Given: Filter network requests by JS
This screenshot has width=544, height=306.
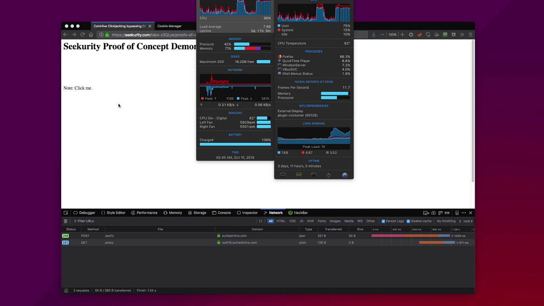Looking at the screenshot, I should [x=301, y=221].
